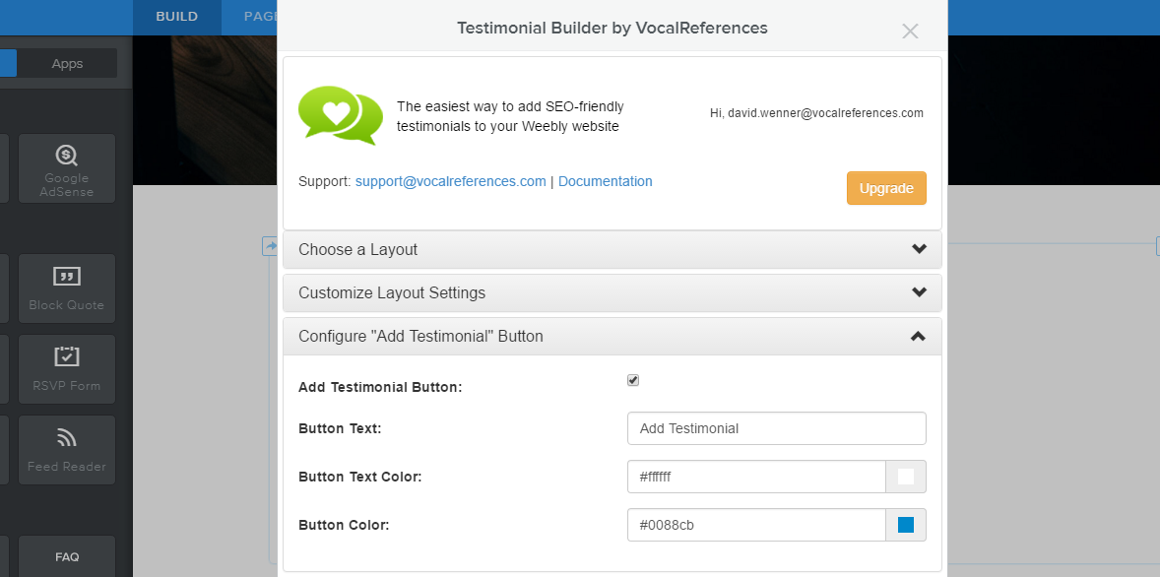Select the Feed Reader element icon
1160x577 pixels.
(67, 438)
